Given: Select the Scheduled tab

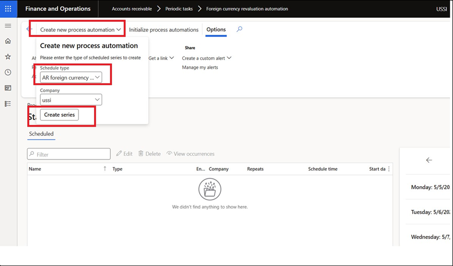Looking at the screenshot, I should (x=41, y=134).
